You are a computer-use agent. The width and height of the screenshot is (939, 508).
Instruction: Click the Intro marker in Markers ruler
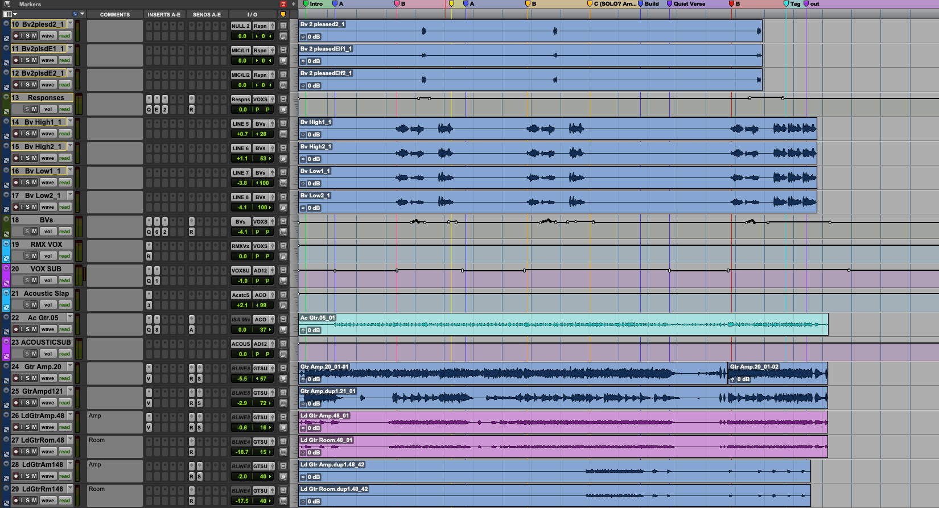[313, 4]
